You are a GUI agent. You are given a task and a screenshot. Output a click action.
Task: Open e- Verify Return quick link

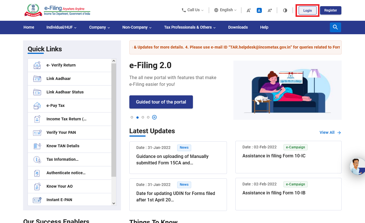[x=70, y=65]
